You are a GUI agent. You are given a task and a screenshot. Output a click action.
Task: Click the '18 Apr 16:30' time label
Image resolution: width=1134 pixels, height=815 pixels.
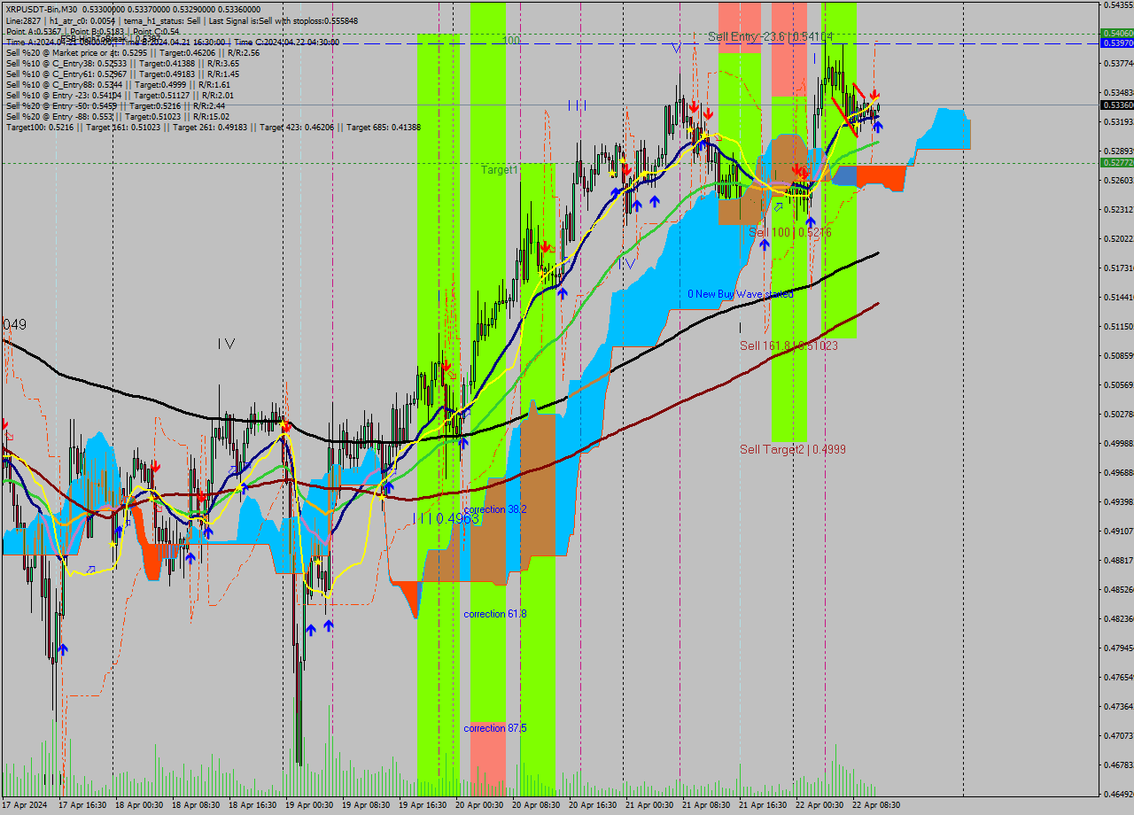(x=252, y=805)
